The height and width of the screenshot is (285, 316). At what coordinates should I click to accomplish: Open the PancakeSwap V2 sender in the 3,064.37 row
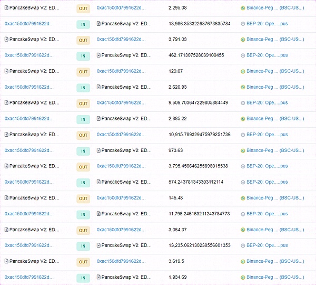tap(34, 230)
